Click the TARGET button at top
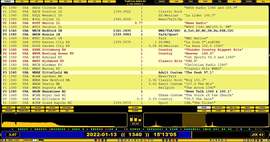 (162, 1)
